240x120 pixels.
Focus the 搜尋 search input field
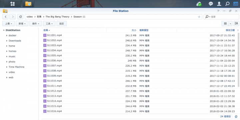point(224,17)
